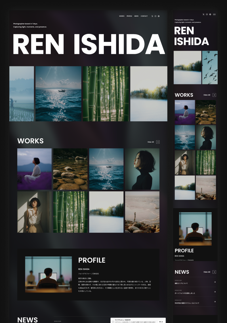Open X (Twitter) icon in desktop header
The width and height of the screenshot is (227, 323).
point(152,16)
